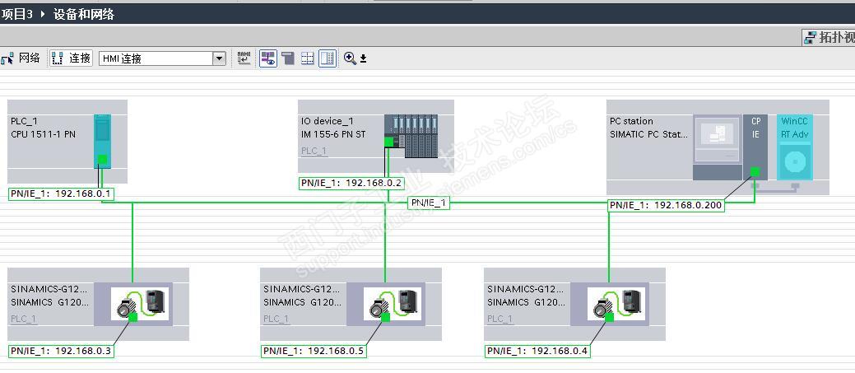Select the PLC_1 CPU 1511-1 PN module icon
This screenshot has width=855, height=373.
tap(102, 140)
